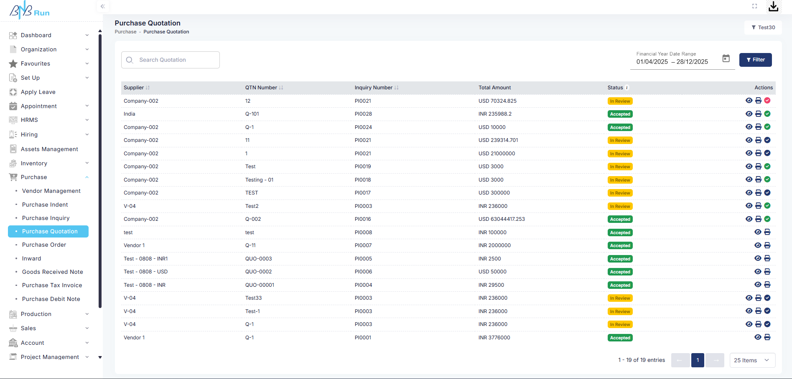Print quotation QUO-0003 row
This screenshot has height=379, width=792.
click(767, 258)
